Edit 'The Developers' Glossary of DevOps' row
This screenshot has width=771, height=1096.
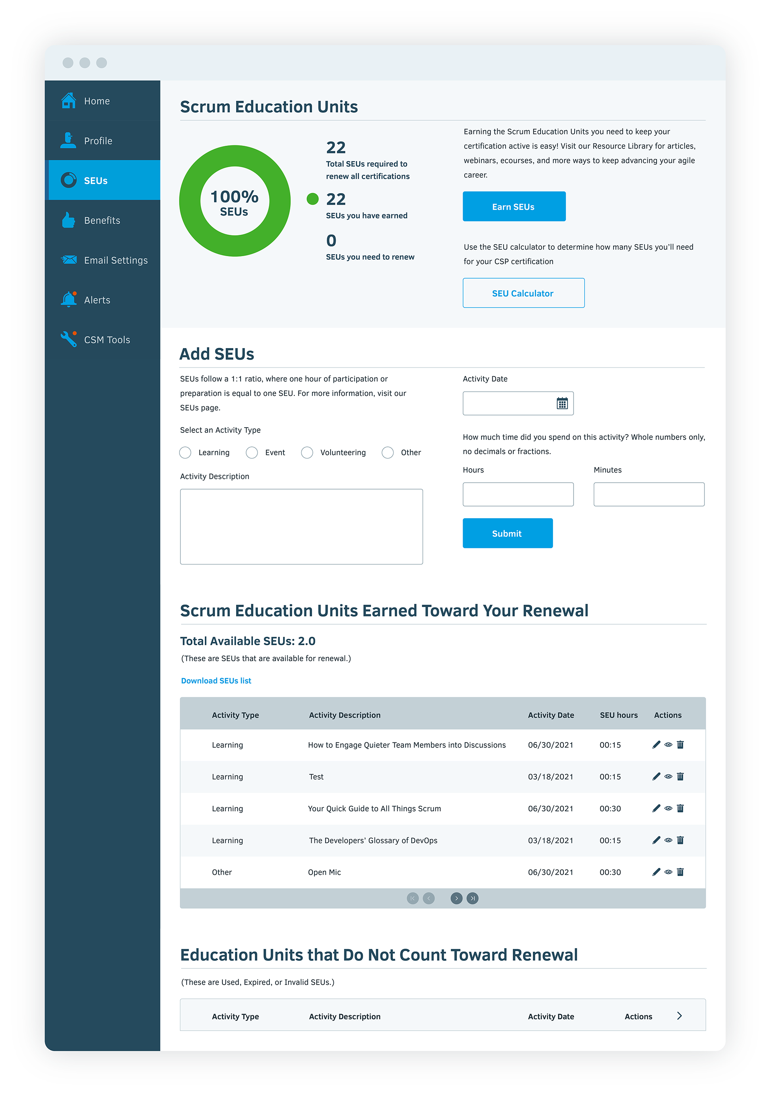(656, 840)
